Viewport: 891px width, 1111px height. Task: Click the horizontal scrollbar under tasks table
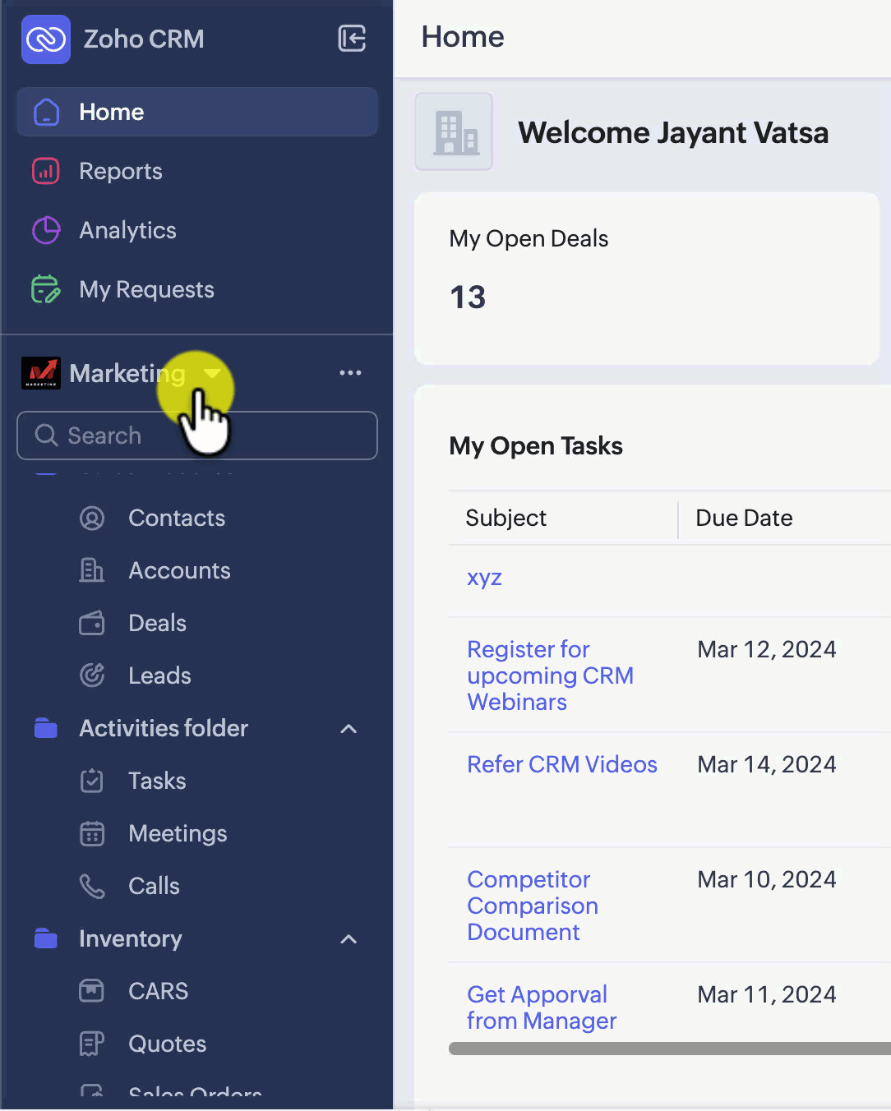pos(669,1049)
